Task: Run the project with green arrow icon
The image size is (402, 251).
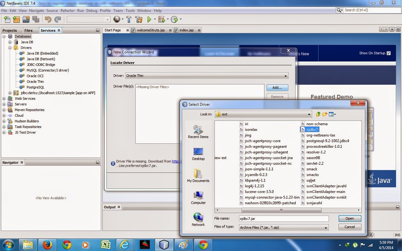Action: coord(149,19)
